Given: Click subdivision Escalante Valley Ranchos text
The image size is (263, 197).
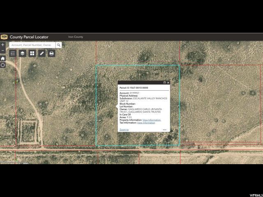Looking at the screenshot, I should (x=143, y=100).
